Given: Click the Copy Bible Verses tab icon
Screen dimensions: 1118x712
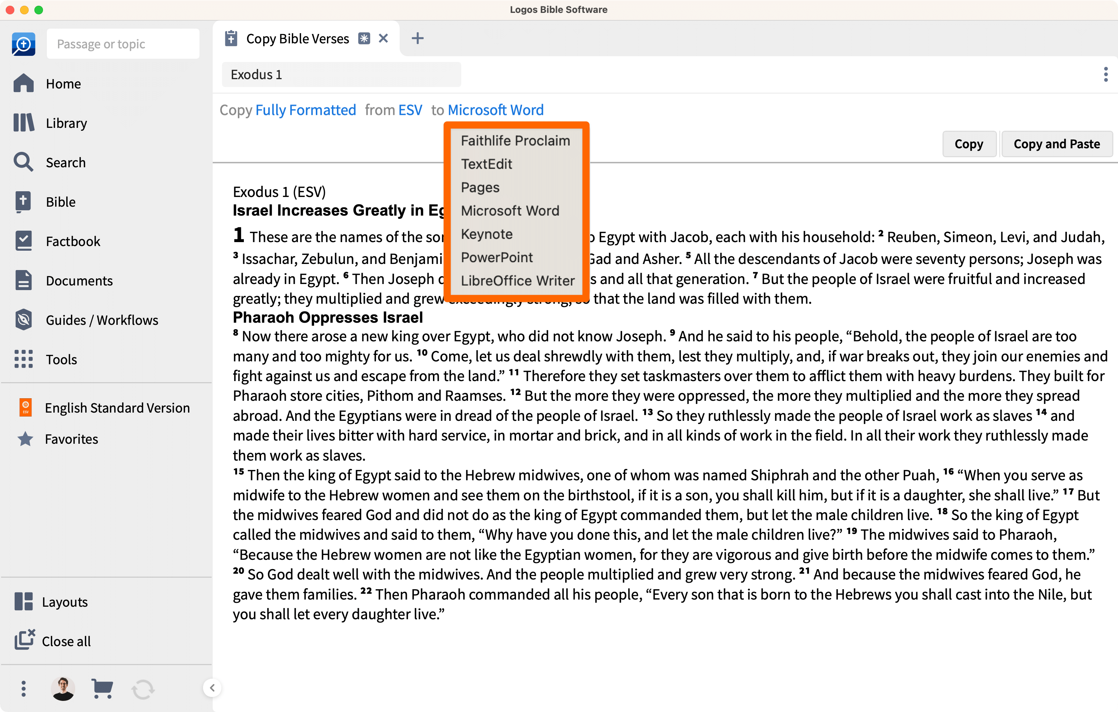Looking at the screenshot, I should click(231, 39).
